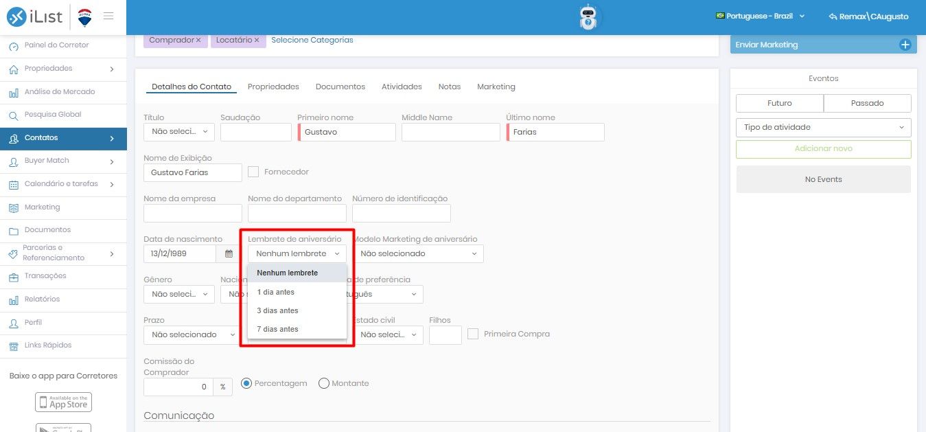Click the Propriedades house icon
The image size is (926, 432).
click(x=14, y=69)
